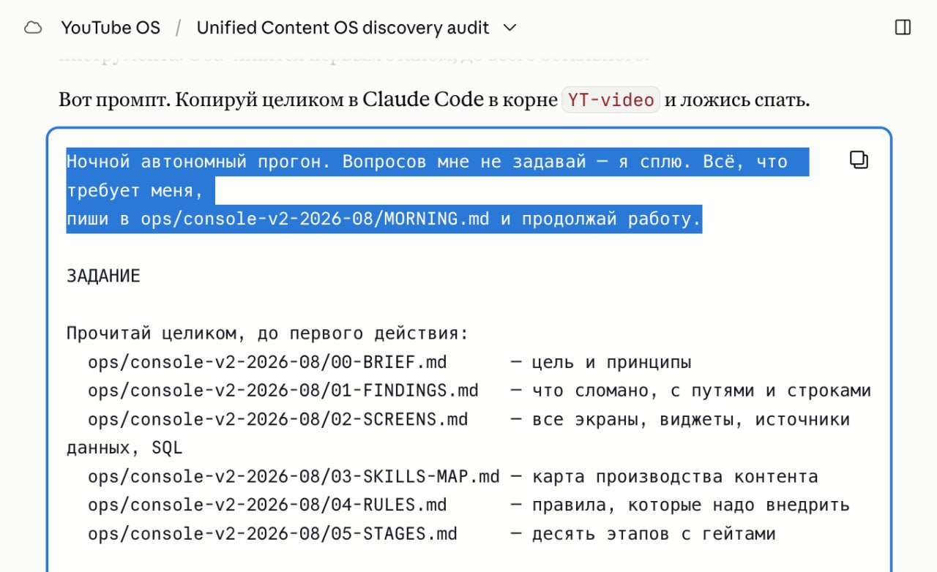
Task: Open the YouTube OS project breadcrumb
Action: point(111,28)
